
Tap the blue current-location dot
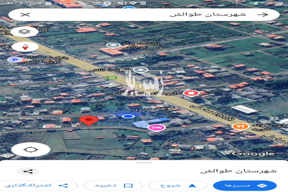point(128,116)
